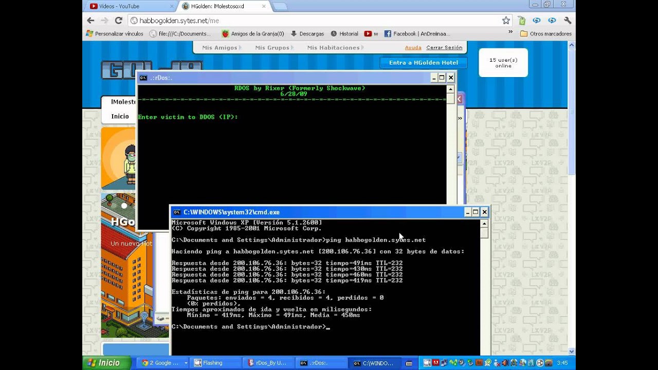Show hidden bookmarks with the double chevron
The height and width of the screenshot is (370, 658).
pos(510,32)
